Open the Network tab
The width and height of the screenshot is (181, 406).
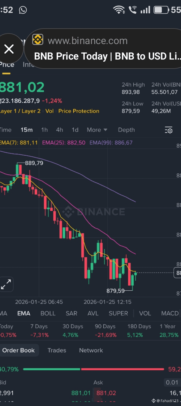coord(91,350)
